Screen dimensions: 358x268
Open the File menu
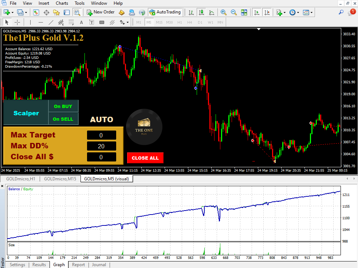pyautogui.click(x=13, y=3)
